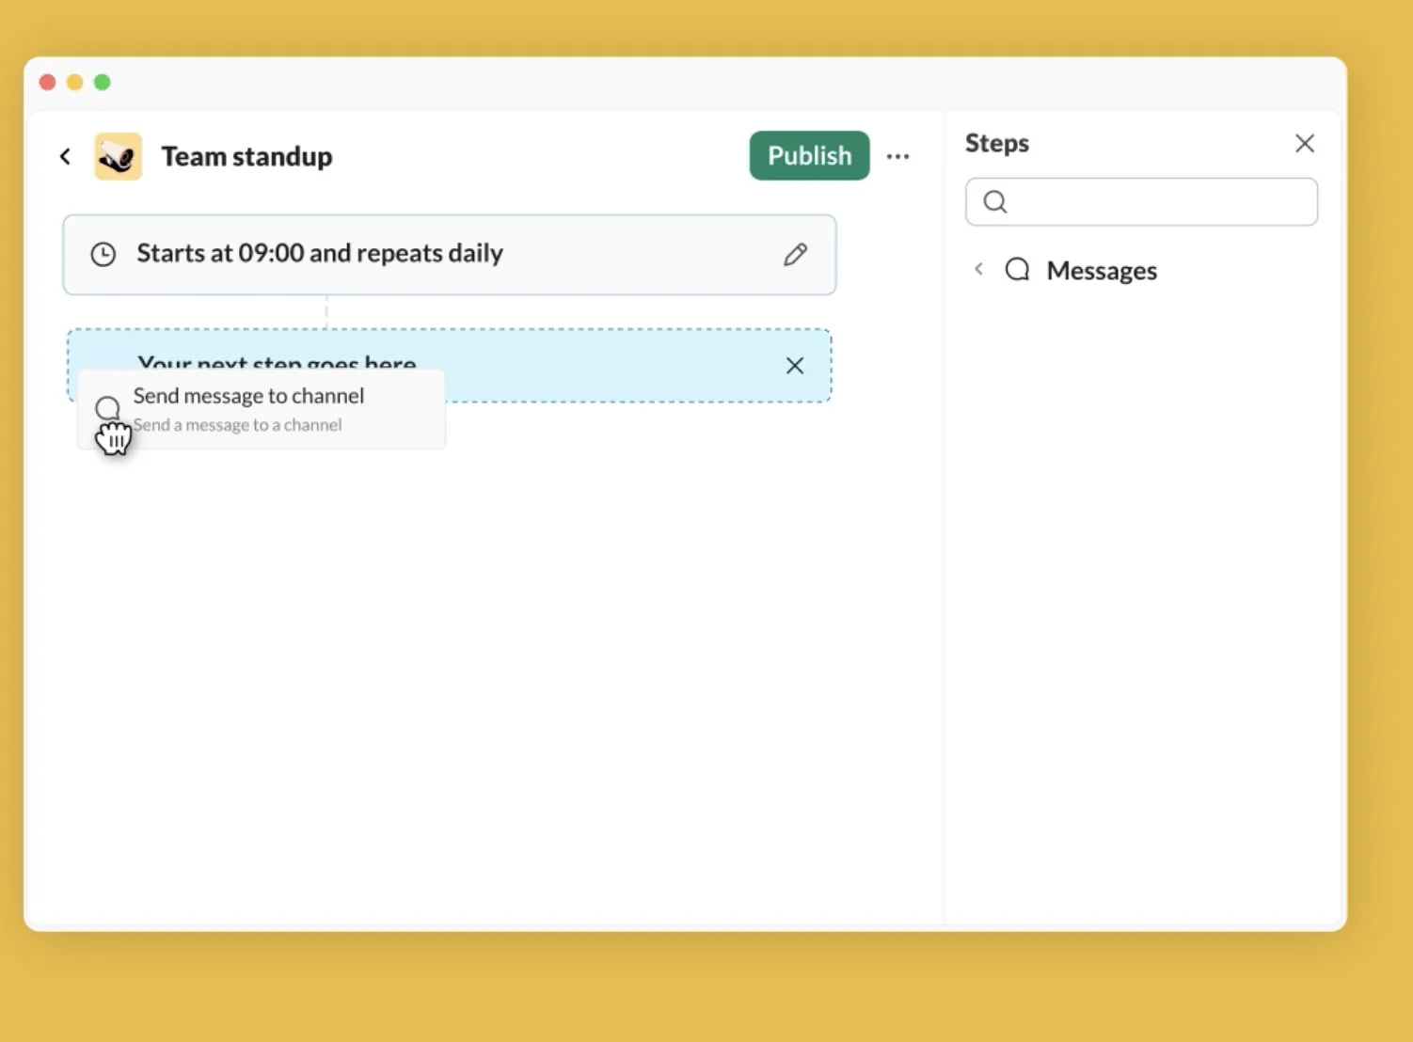Edit the schedule with the pencil icon
1413x1042 pixels.
795,254
